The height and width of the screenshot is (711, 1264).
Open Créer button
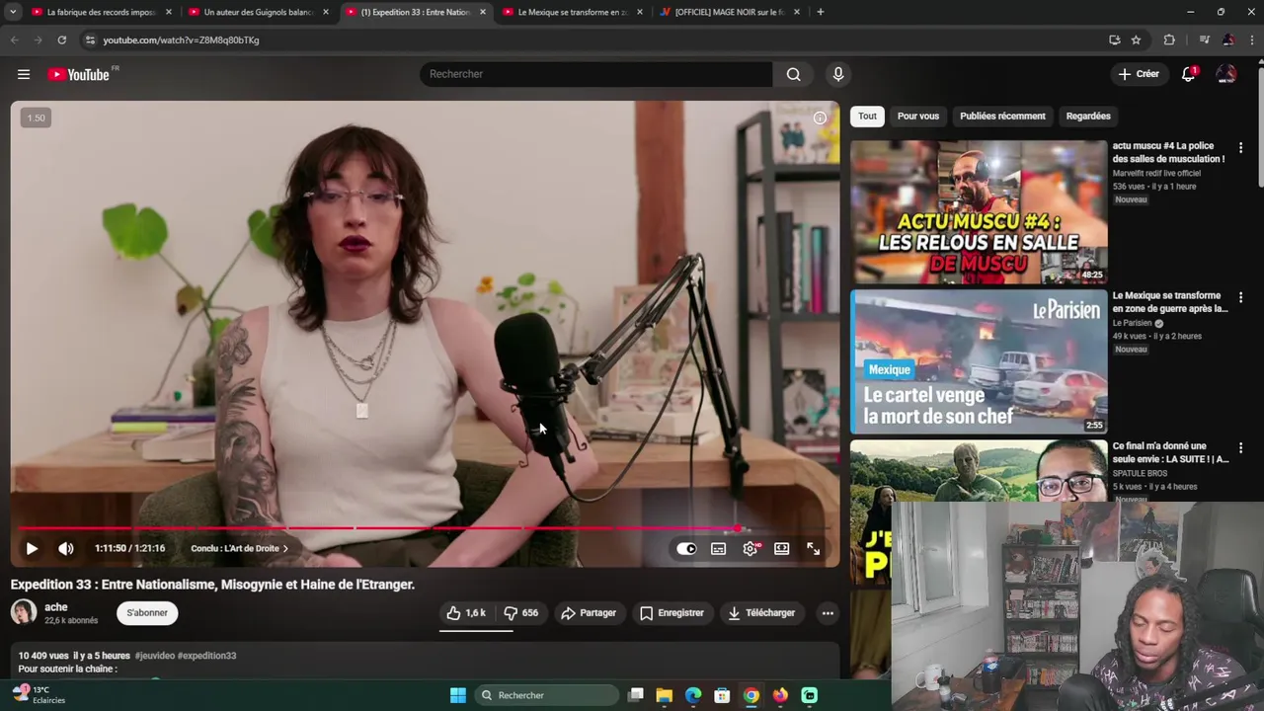click(x=1139, y=74)
